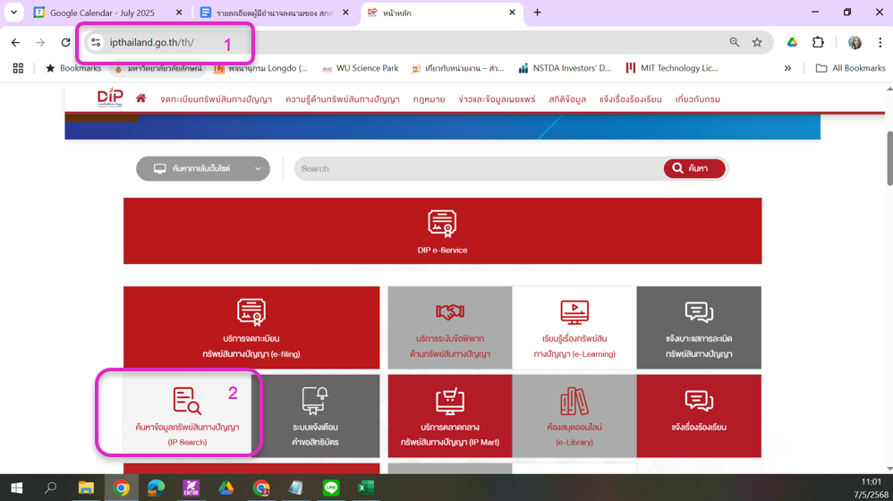Open the Chrome tab search dropdown arrow
Screen dimensions: 893x501
[13, 13]
